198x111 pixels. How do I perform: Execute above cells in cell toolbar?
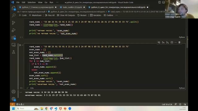click(x=163, y=43)
